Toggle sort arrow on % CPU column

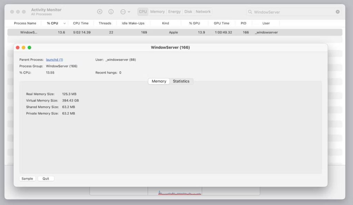[x=64, y=23]
